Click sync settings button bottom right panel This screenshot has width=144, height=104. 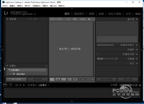click(x=128, y=79)
